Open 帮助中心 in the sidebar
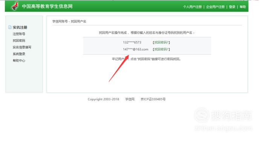 [19, 61]
